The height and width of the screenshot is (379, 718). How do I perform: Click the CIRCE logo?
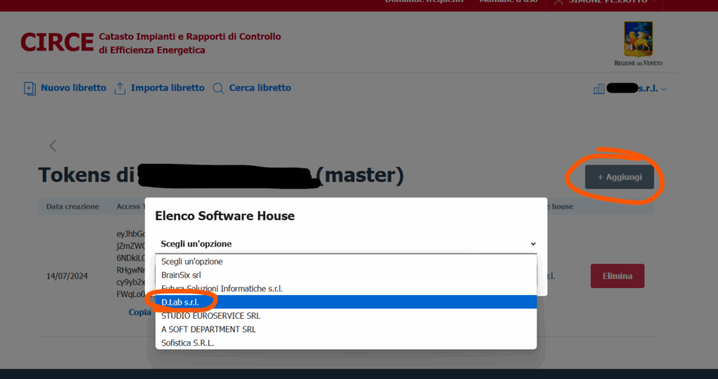(x=57, y=43)
